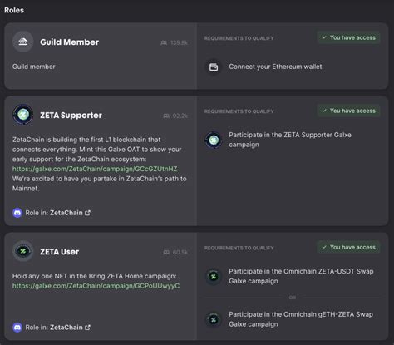
Task: Click the Guild Member 139.8k members count
Action: [175, 42]
